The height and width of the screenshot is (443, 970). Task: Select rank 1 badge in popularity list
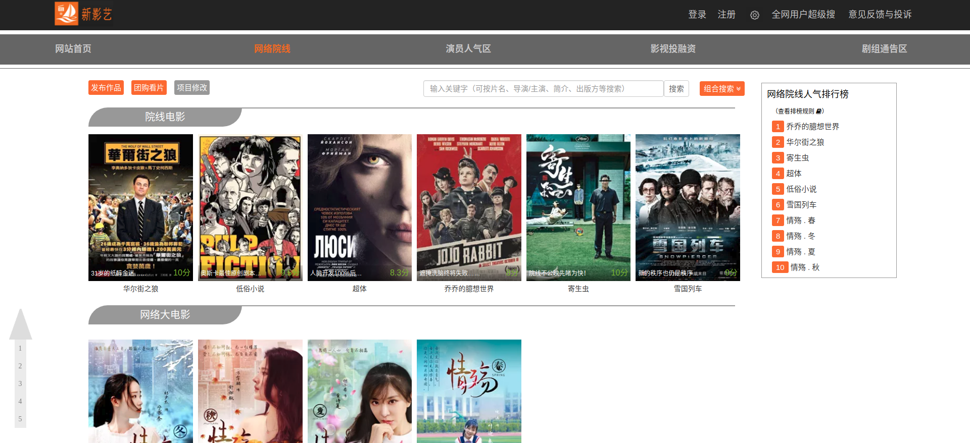click(x=778, y=127)
